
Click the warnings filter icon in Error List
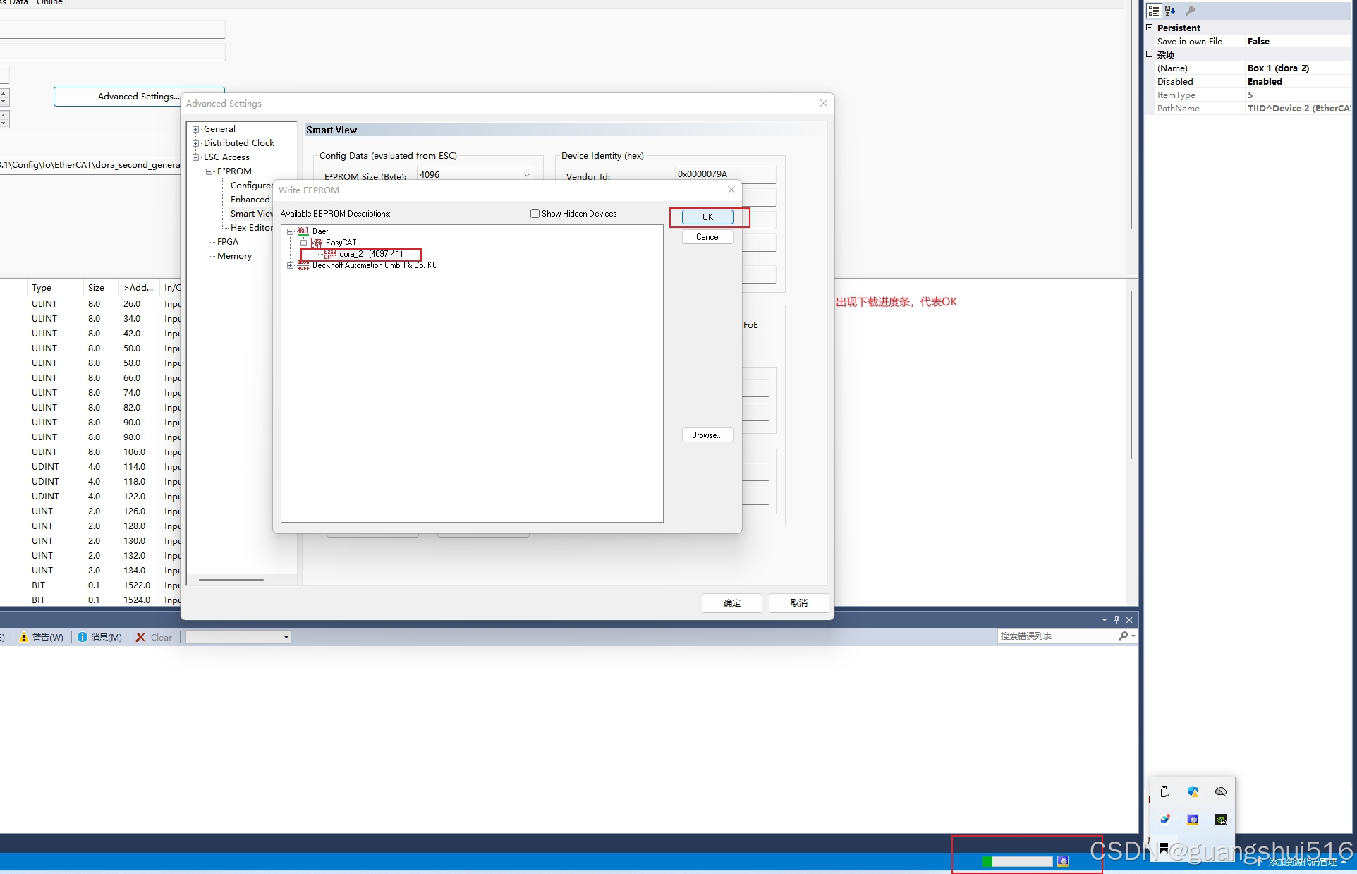tap(24, 637)
